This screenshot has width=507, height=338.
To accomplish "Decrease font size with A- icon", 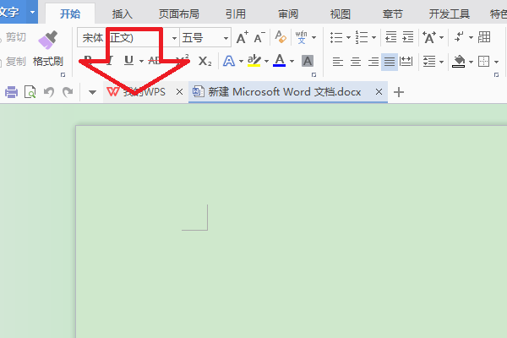I will pyautogui.click(x=259, y=38).
